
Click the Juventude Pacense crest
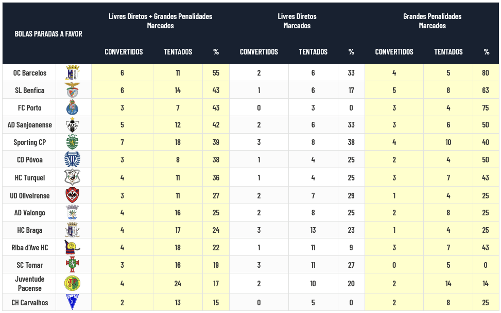[72, 283]
